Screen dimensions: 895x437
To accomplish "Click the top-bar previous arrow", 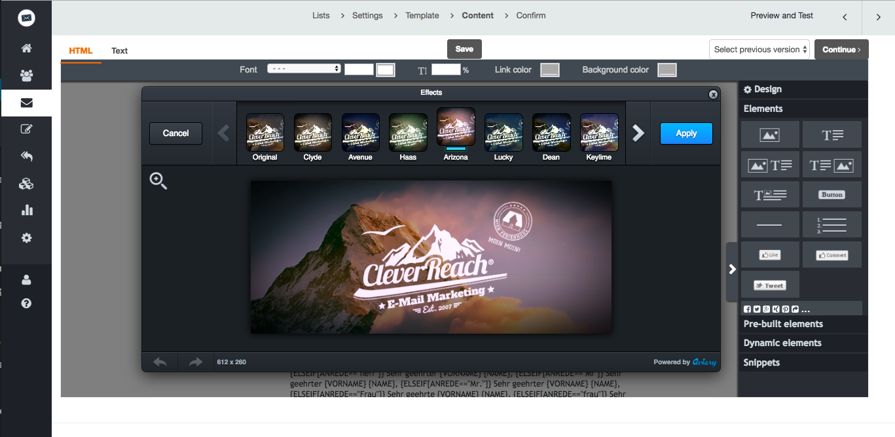I will pos(845,18).
